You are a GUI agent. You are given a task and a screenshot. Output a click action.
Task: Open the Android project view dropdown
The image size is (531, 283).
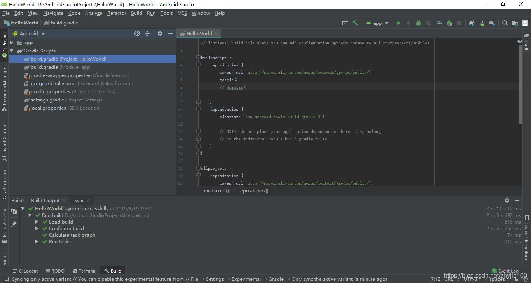click(x=28, y=33)
